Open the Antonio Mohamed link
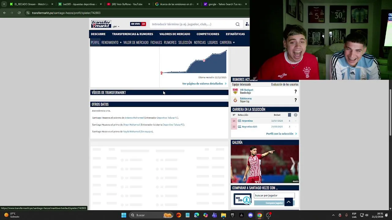The width and height of the screenshot is (392, 220). point(134,118)
